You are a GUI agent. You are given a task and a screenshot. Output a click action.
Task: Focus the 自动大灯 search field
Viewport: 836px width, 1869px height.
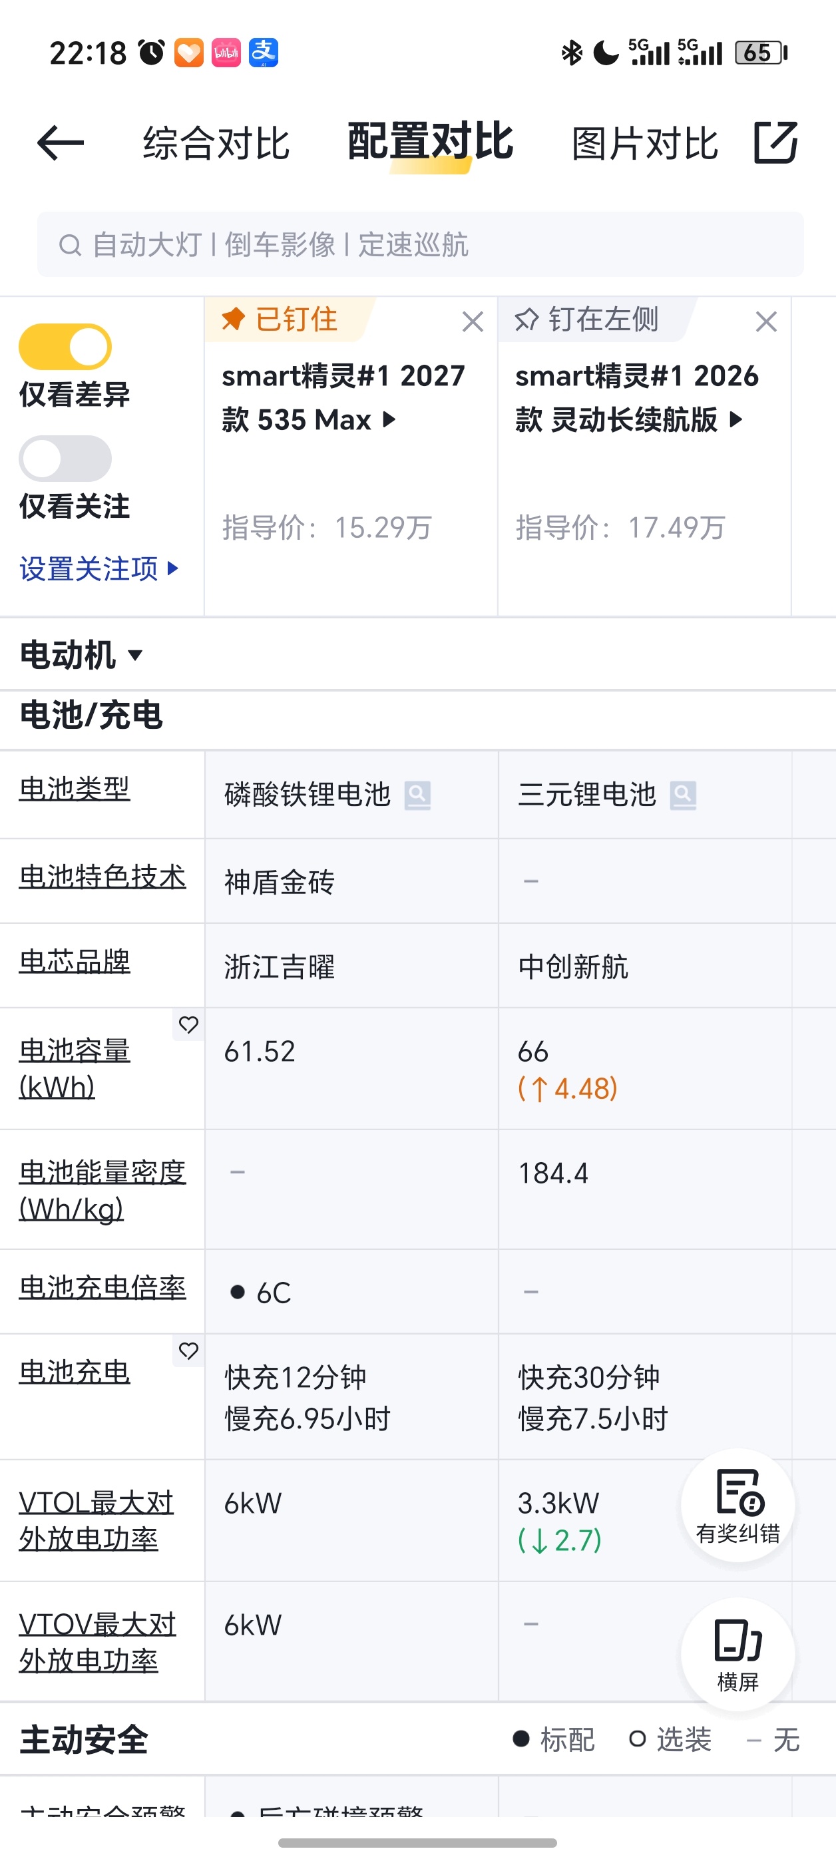tap(420, 244)
